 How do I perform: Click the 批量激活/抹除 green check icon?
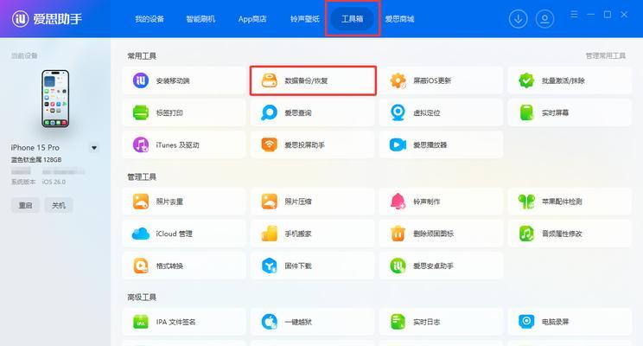tap(526, 80)
